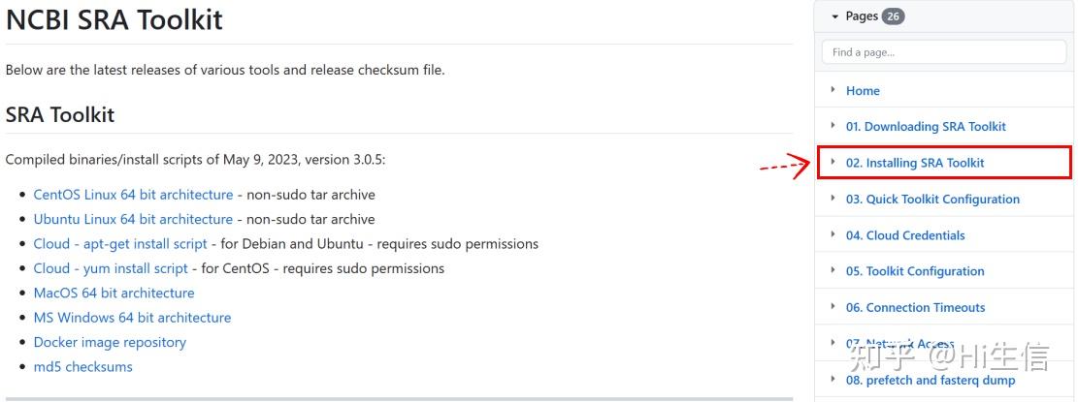Open the Home wiki page

[x=863, y=91]
